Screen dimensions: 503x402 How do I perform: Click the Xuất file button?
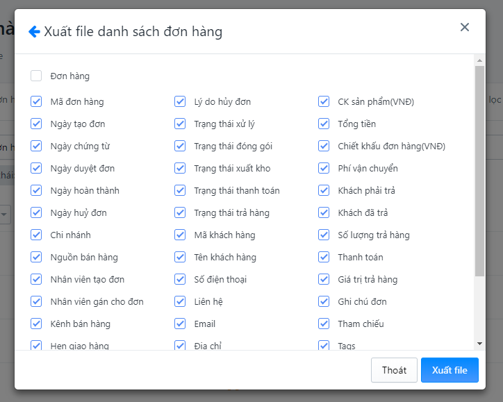click(450, 370)
